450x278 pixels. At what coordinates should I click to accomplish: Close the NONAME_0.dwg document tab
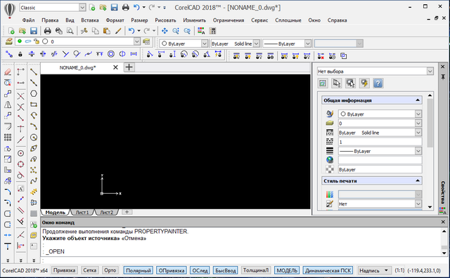pos(115,67)
